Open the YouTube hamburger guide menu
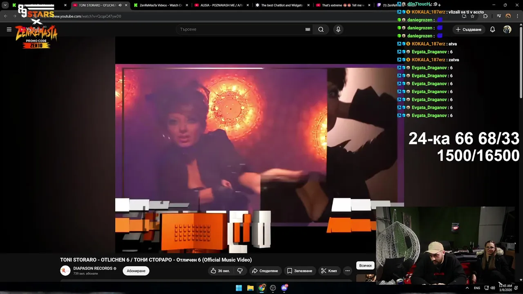523x294 pixels. (x=9, y=29)
